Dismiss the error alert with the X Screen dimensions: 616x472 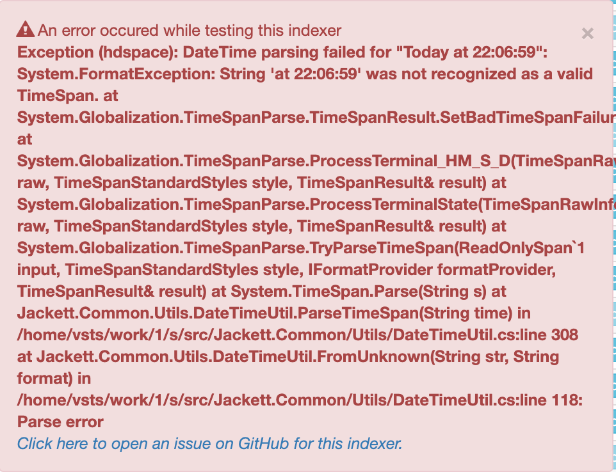tap(588, 34)
